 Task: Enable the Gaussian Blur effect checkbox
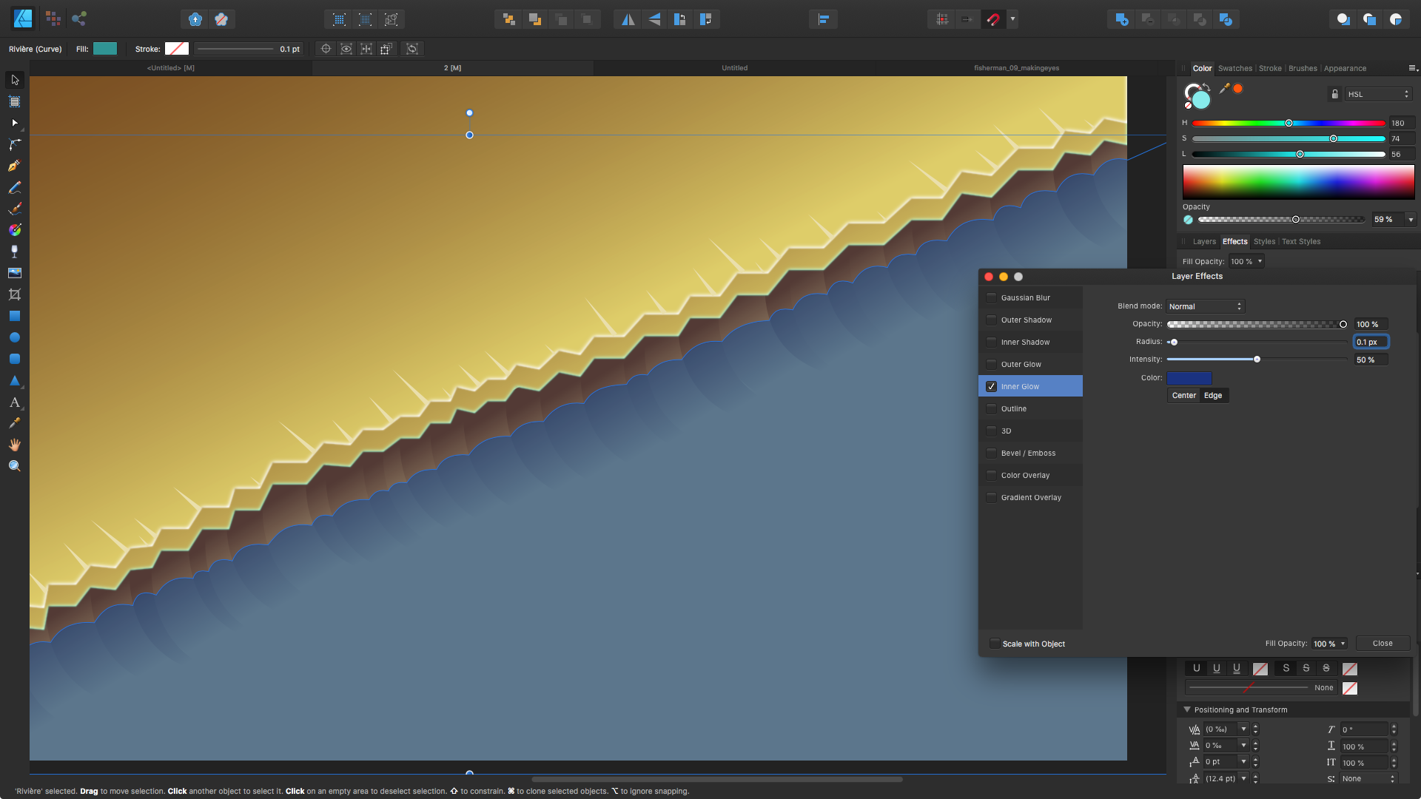point(991,297)
